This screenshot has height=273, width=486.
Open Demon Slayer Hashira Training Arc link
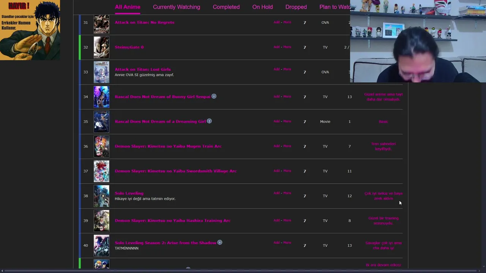pos(173,221)
